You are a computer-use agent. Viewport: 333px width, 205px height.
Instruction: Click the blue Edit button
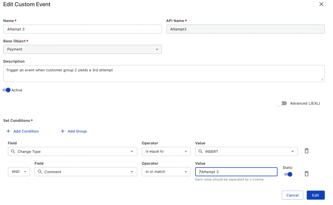(315, 195)
